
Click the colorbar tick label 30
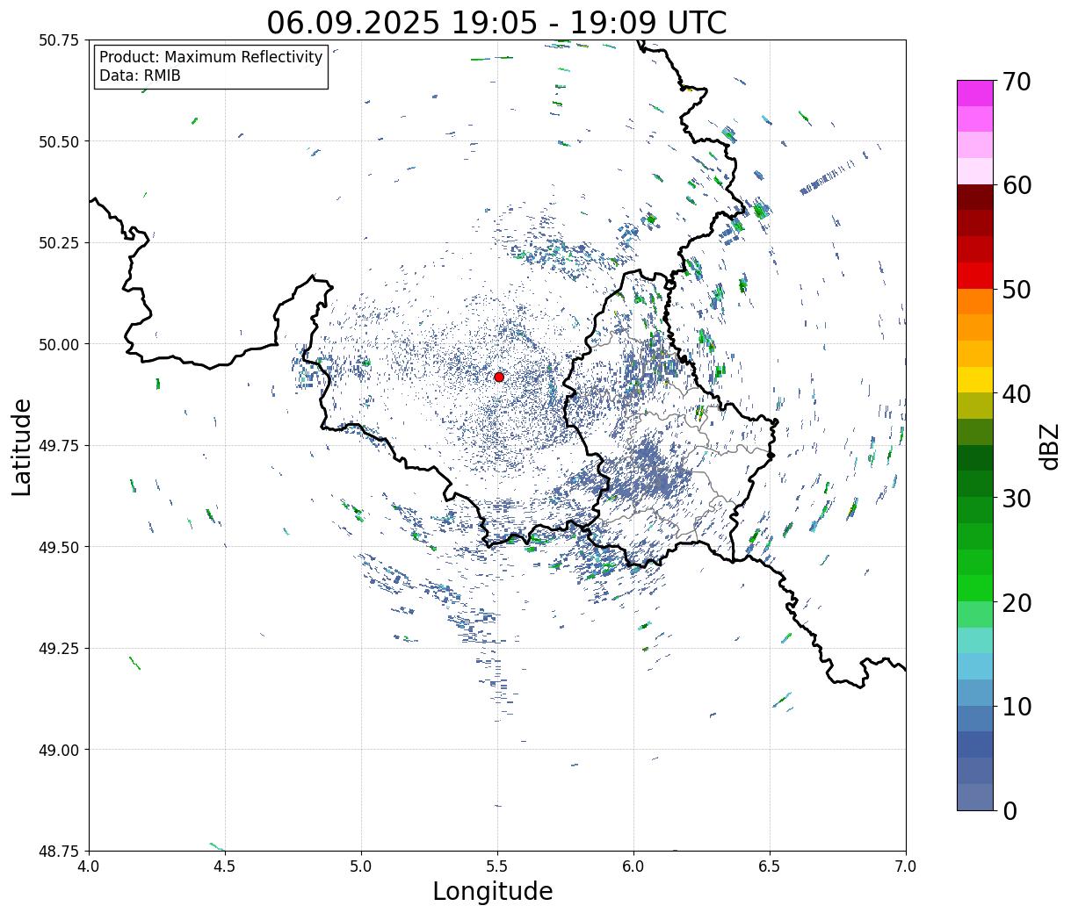pyautogui.click(x=1017, y=498)
